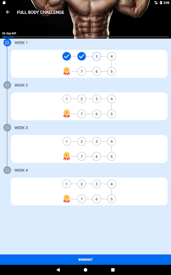Click the challenge progress bar

(85, 37)
